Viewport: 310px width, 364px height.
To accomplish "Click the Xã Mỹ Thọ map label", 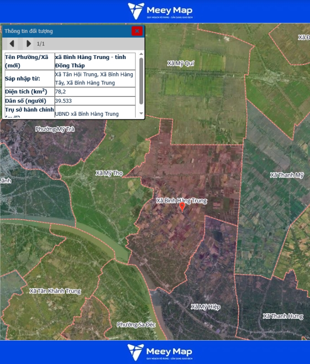I will pyautogui.click(x=109, y=173).
